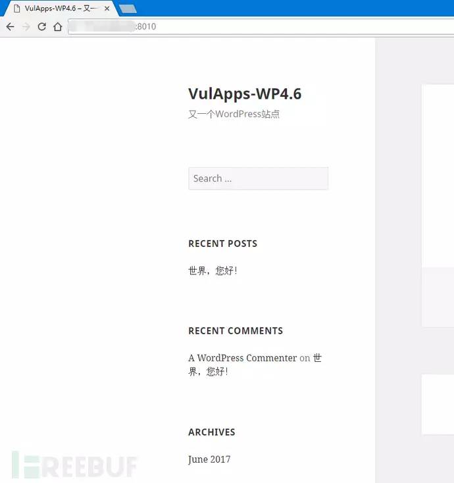
Task: Go back using the browser back arrow
Action: [x=10, y=27]
